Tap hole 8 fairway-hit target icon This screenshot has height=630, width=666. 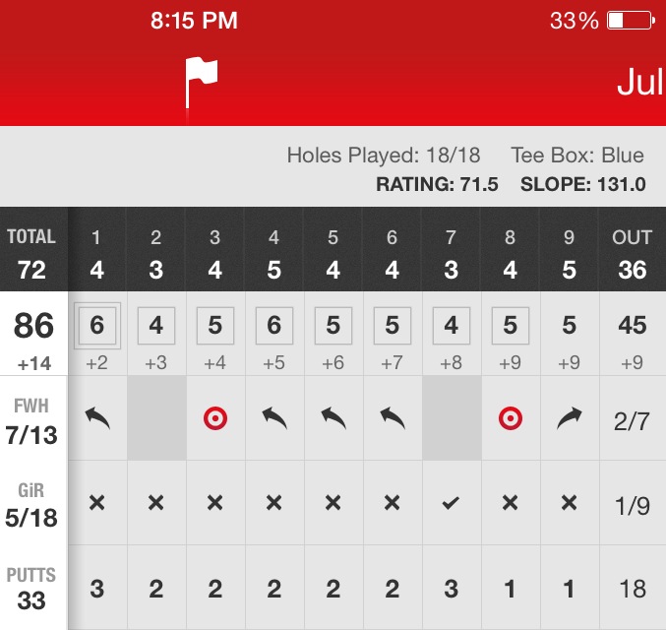point(511,419)
